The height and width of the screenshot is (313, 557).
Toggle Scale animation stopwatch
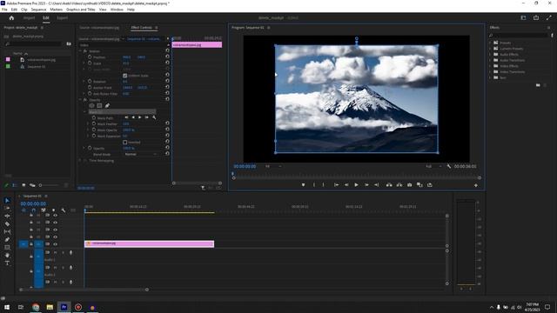(x=90, y=63)
